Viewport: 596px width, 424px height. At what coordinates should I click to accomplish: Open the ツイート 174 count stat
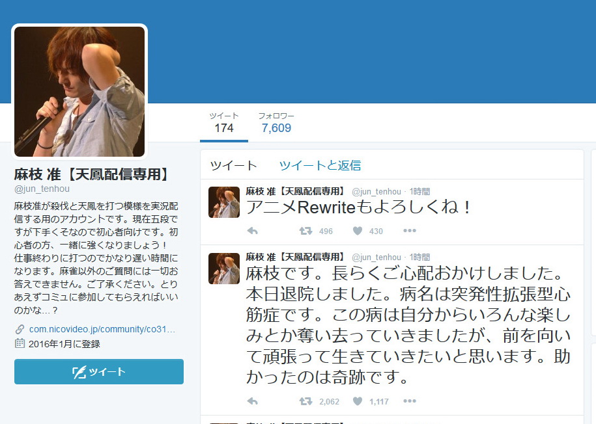click(x=223, y=122)
